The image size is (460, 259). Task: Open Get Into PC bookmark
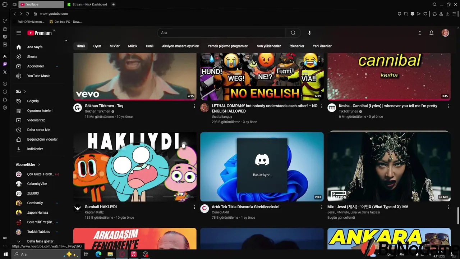pos(66,22)
